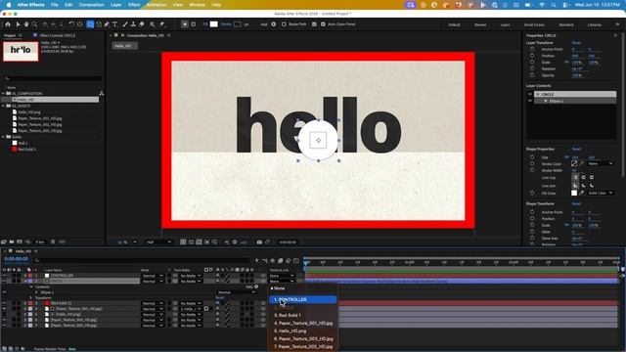The image size is (626, 352).
Task: Open CONTROLLER layer Mode dropdown
Action: tap(153, 276)
